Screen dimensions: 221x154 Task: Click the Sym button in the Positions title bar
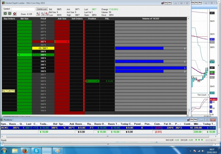(192, 120)
